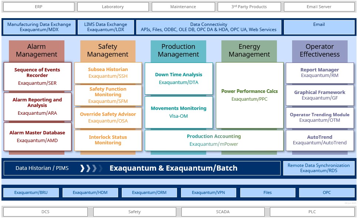Select the Files box
Image resolution: width=358 pixels, height=218 pixels.
268,192
